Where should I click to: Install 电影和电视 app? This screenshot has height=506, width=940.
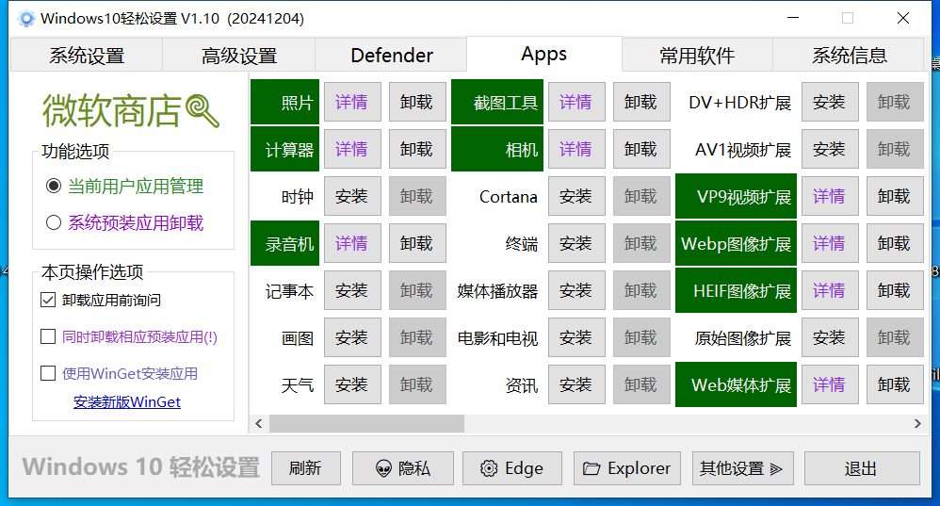576,337
